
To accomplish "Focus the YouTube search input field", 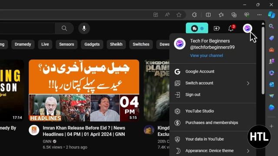I will click(27, 28).
